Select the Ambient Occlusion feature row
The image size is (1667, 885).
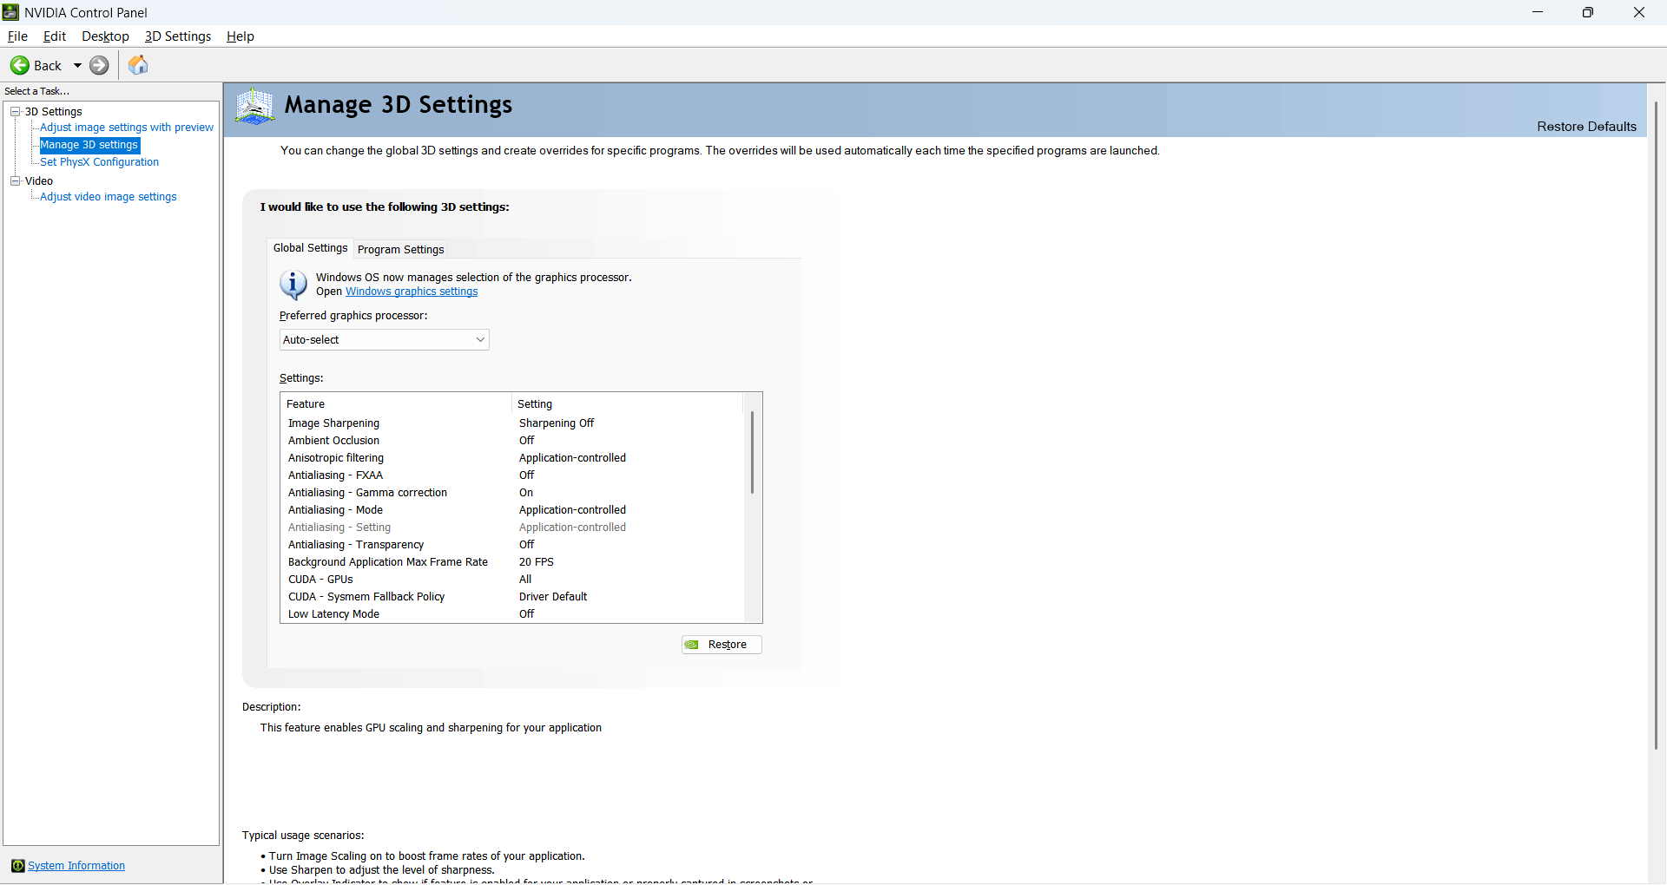click(512, 441)
